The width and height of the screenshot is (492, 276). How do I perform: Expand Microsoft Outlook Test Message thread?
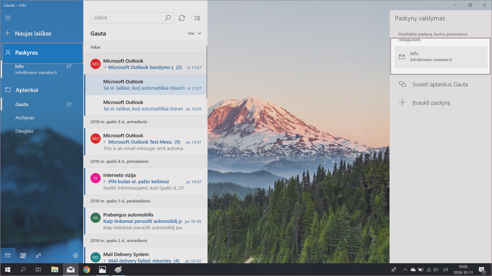[105, 142]
